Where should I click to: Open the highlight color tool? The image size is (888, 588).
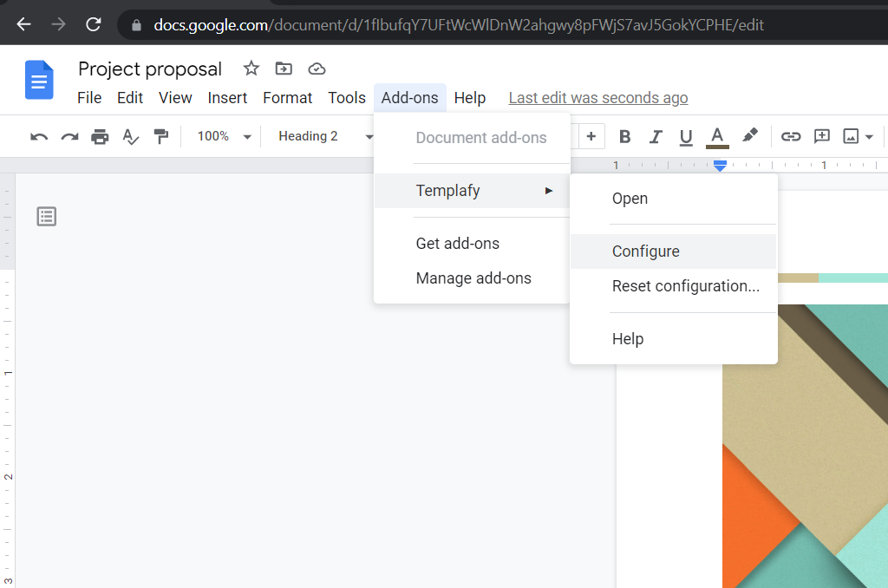pyautogui.click(x=750, y=135)
